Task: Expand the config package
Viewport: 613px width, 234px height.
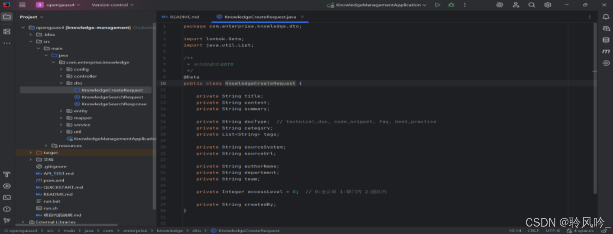Action: coord(62,69)
